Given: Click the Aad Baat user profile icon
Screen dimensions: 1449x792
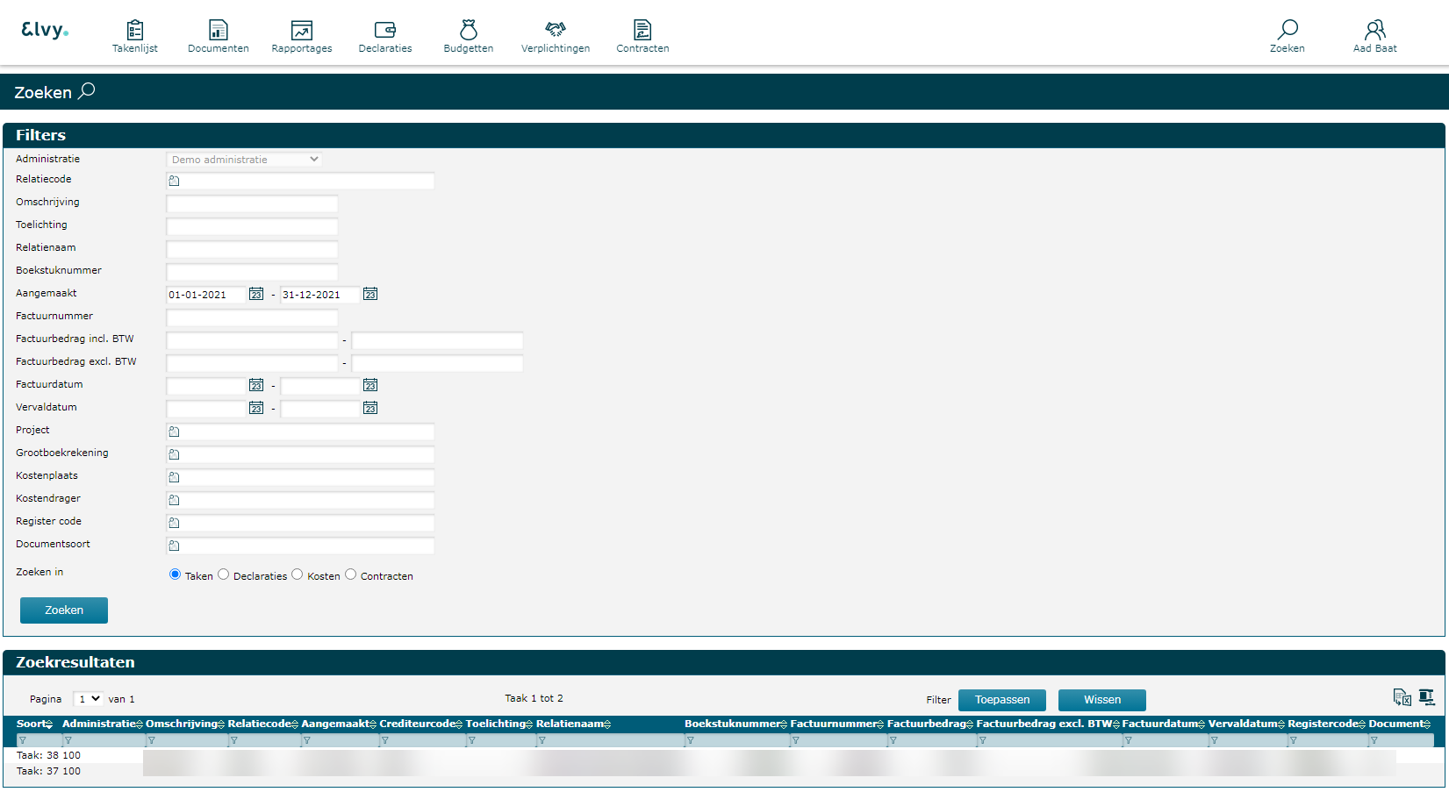Looking at the screenshot, I should tap(1374, 31).
